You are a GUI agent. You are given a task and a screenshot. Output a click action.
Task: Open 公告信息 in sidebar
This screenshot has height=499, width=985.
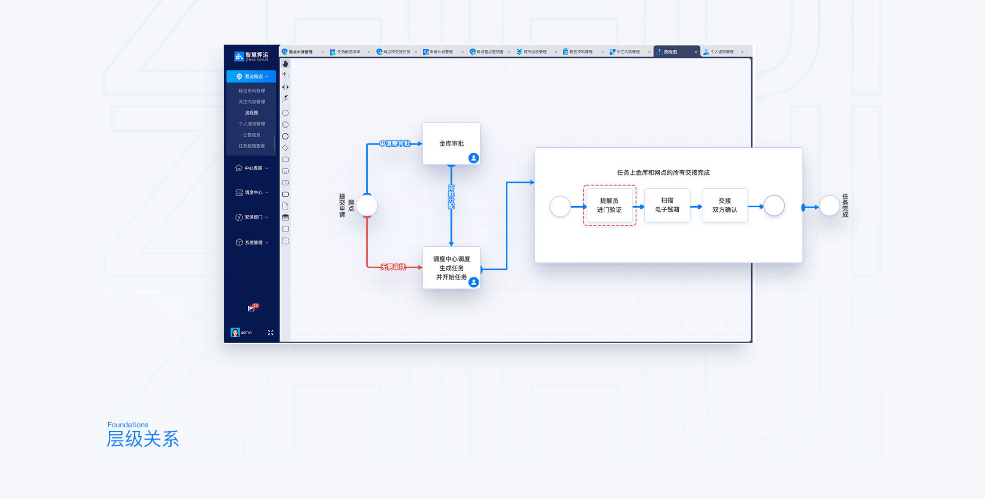(x=251, y=135)
